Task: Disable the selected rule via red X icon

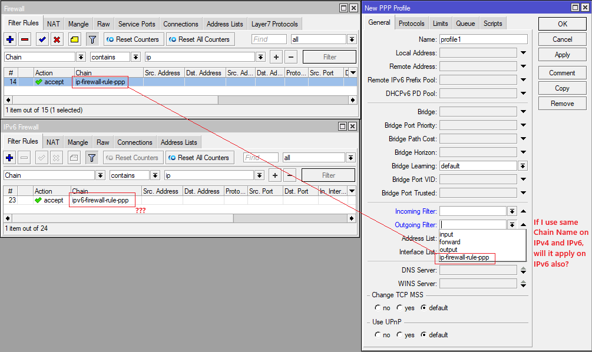Action: pos(55,39)
